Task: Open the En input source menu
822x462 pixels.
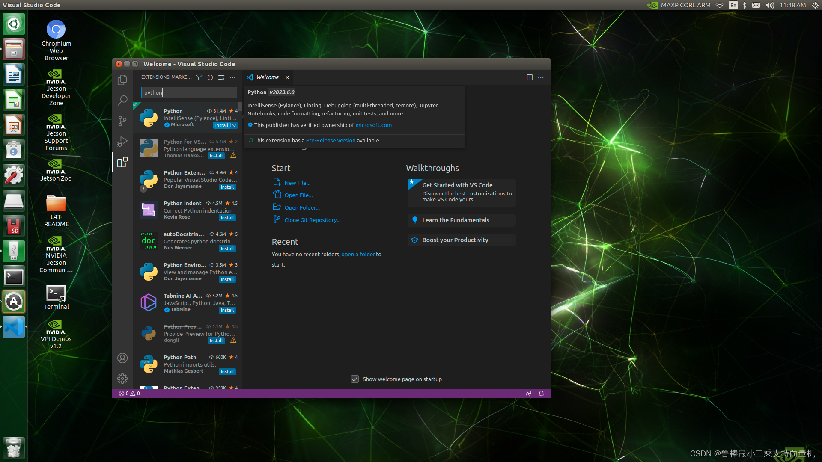Action: pyautogui.click(x=733, y=5)
